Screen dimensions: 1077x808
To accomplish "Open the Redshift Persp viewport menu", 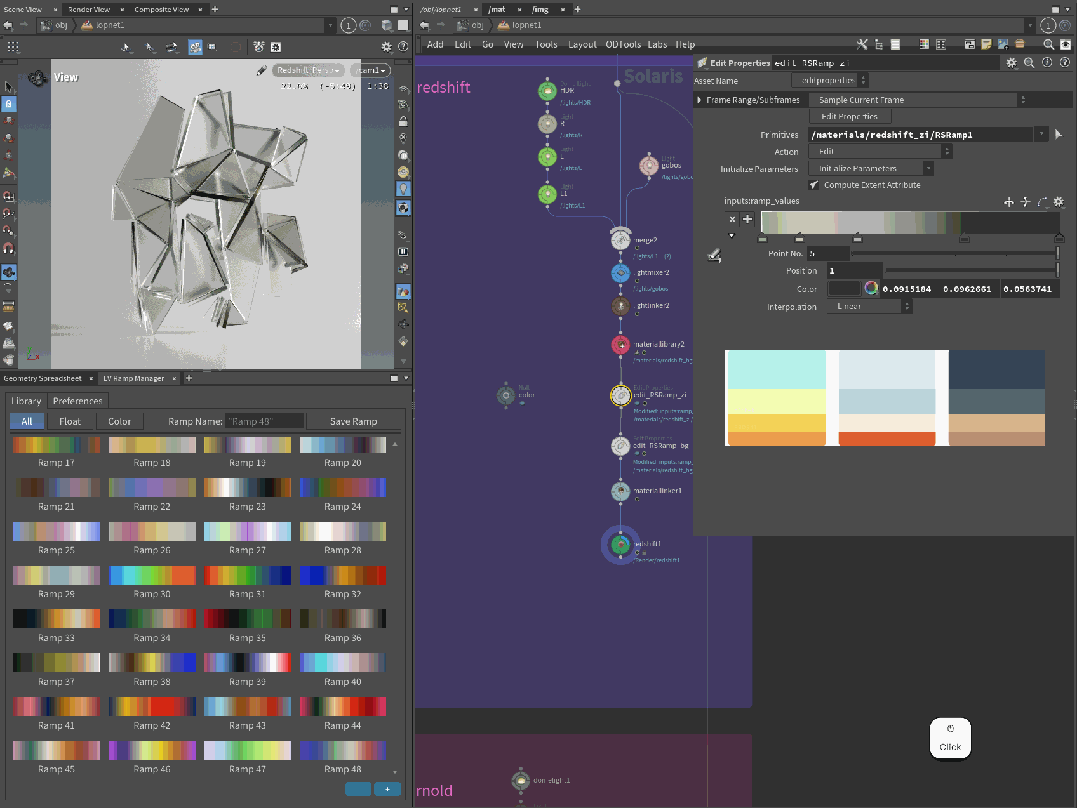I will click(308, 70).
